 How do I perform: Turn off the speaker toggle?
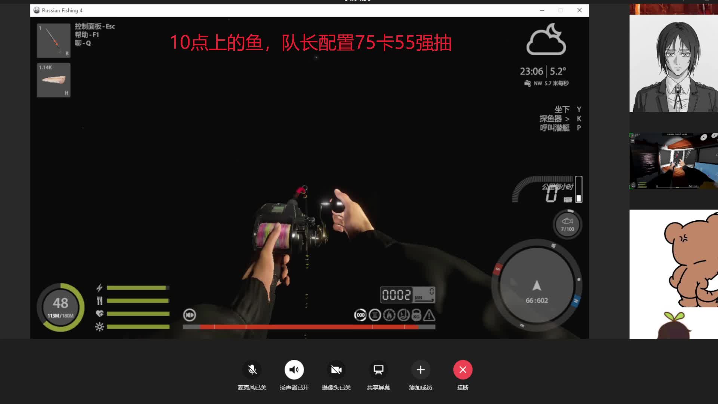[x=294, y=370]
